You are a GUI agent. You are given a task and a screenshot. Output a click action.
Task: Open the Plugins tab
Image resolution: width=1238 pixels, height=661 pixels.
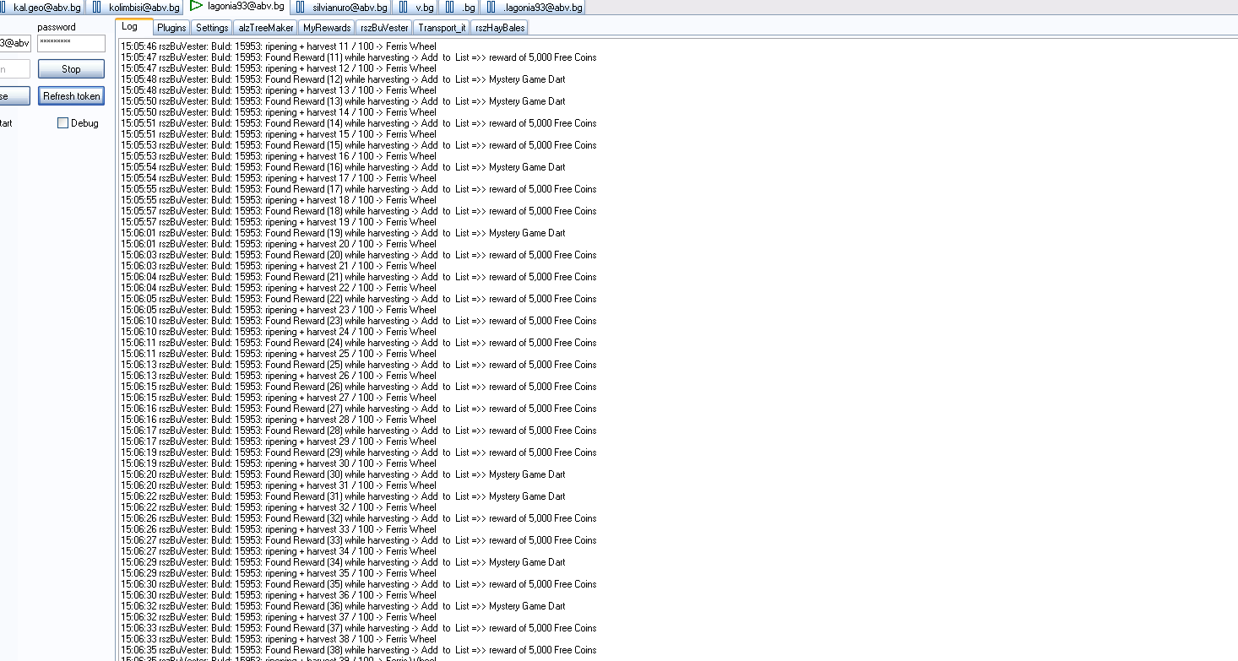pos(171,28)
